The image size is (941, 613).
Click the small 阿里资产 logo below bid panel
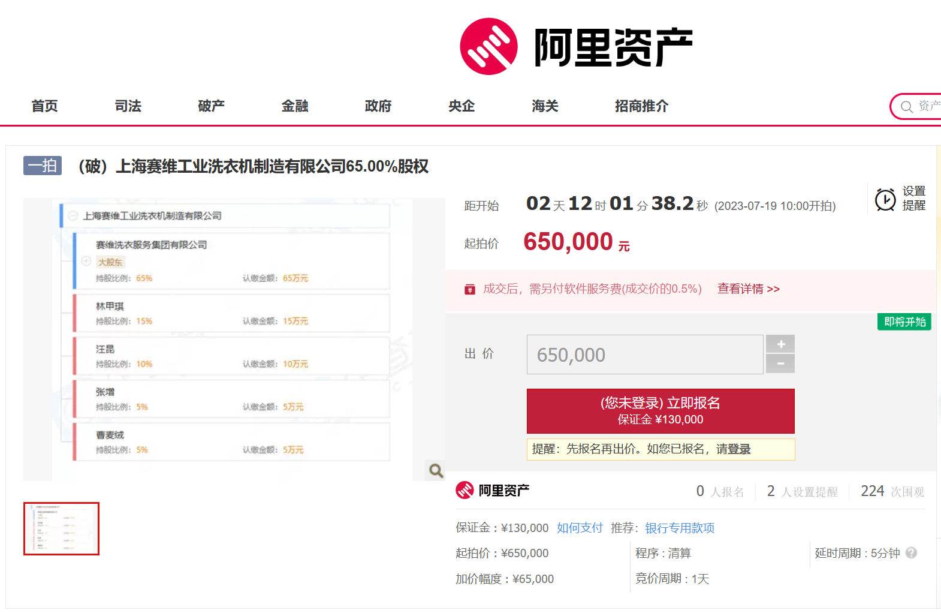[493, 490]
